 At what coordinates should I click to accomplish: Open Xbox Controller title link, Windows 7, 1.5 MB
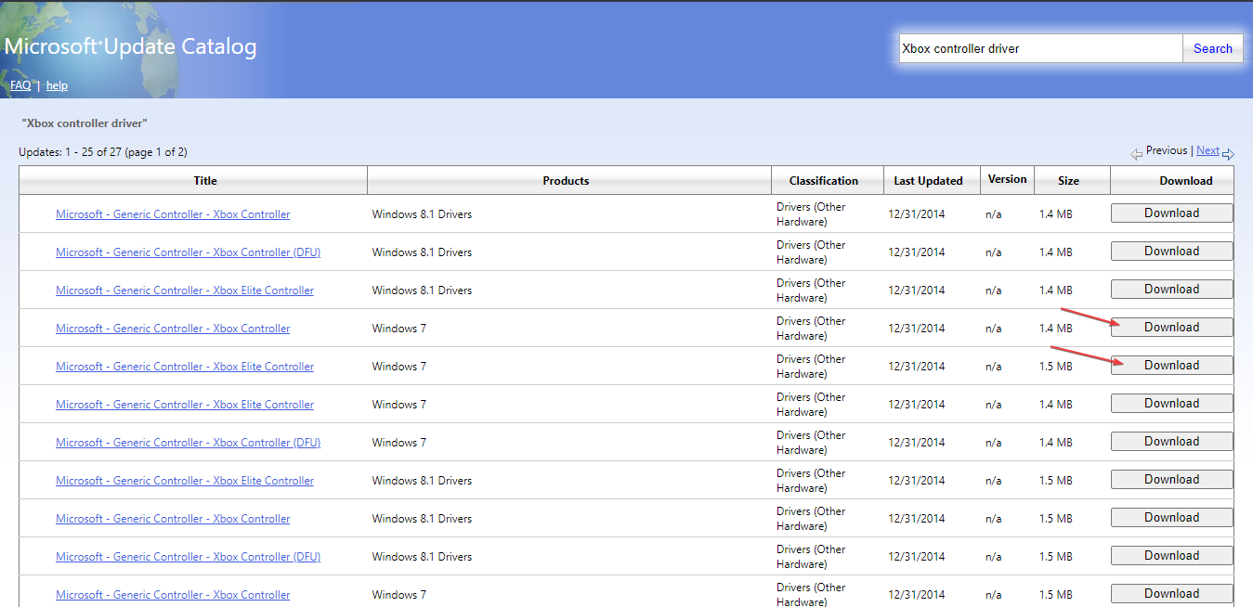(x=173, y=595)
